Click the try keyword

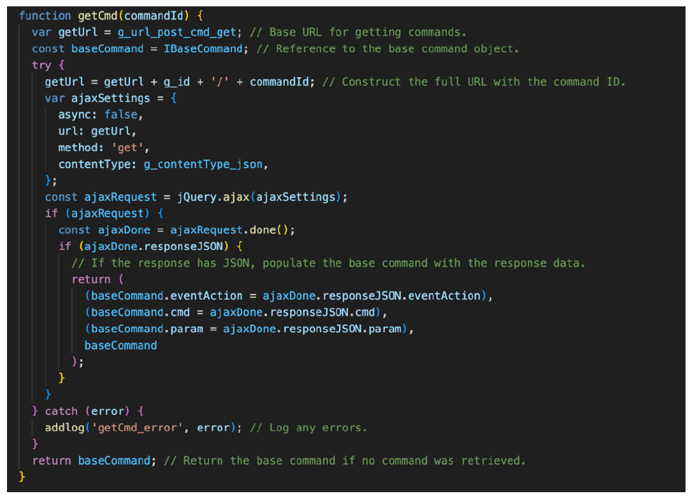pos(41,65)
